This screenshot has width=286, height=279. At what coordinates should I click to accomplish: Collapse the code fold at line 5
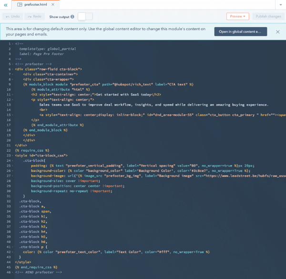[x=12, y=64]
